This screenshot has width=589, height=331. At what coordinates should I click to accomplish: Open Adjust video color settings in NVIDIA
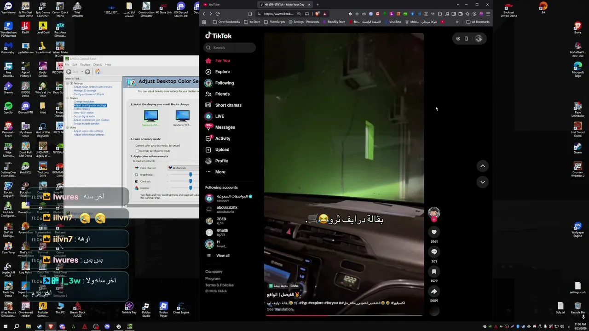click(x=88, y=131)
